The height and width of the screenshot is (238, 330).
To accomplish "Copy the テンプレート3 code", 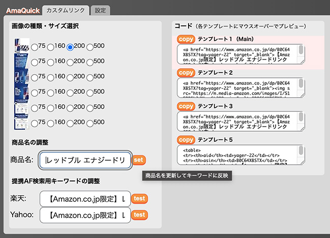I will pos(186,106).
